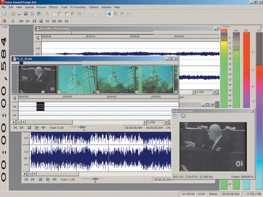263x197 pixels.
Task: Click the 1:256 zoom ratio field in M_G_U.avi
Action: 155,122
